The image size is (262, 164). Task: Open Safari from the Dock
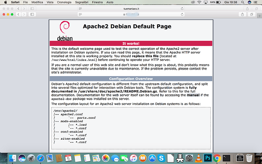pyautogui.click(x=41, y=158)
